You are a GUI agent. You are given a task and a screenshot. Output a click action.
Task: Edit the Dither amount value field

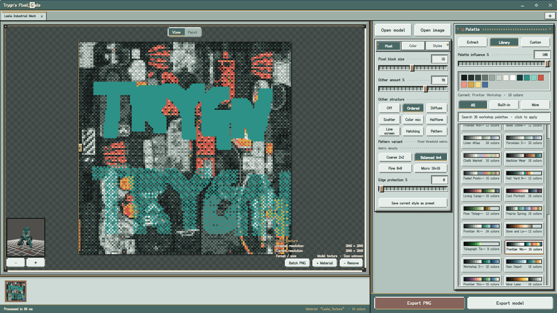(440, 80)
